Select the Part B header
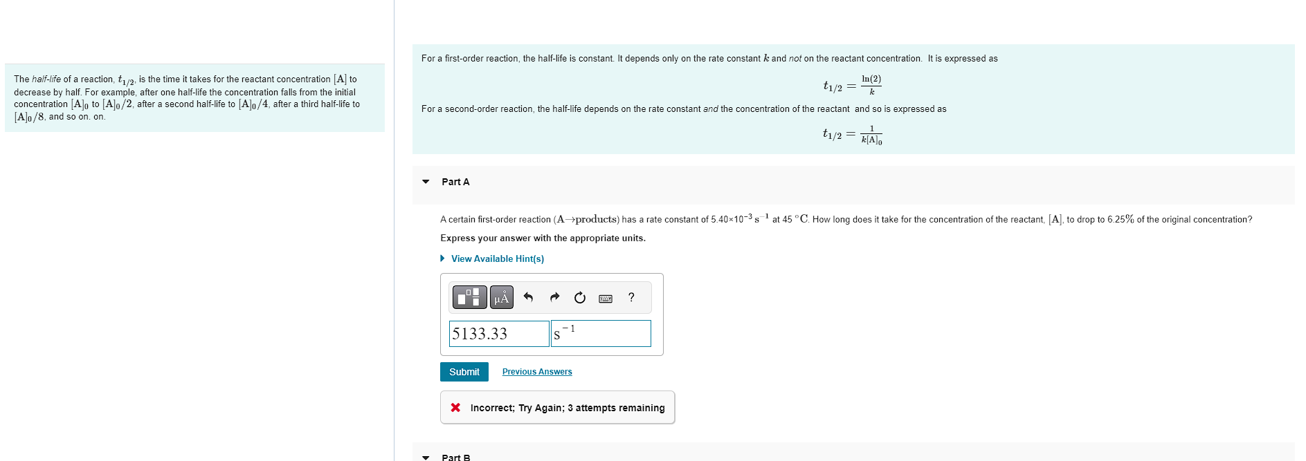The height and width of the screenshot is (461, 1306). [455, 456]
